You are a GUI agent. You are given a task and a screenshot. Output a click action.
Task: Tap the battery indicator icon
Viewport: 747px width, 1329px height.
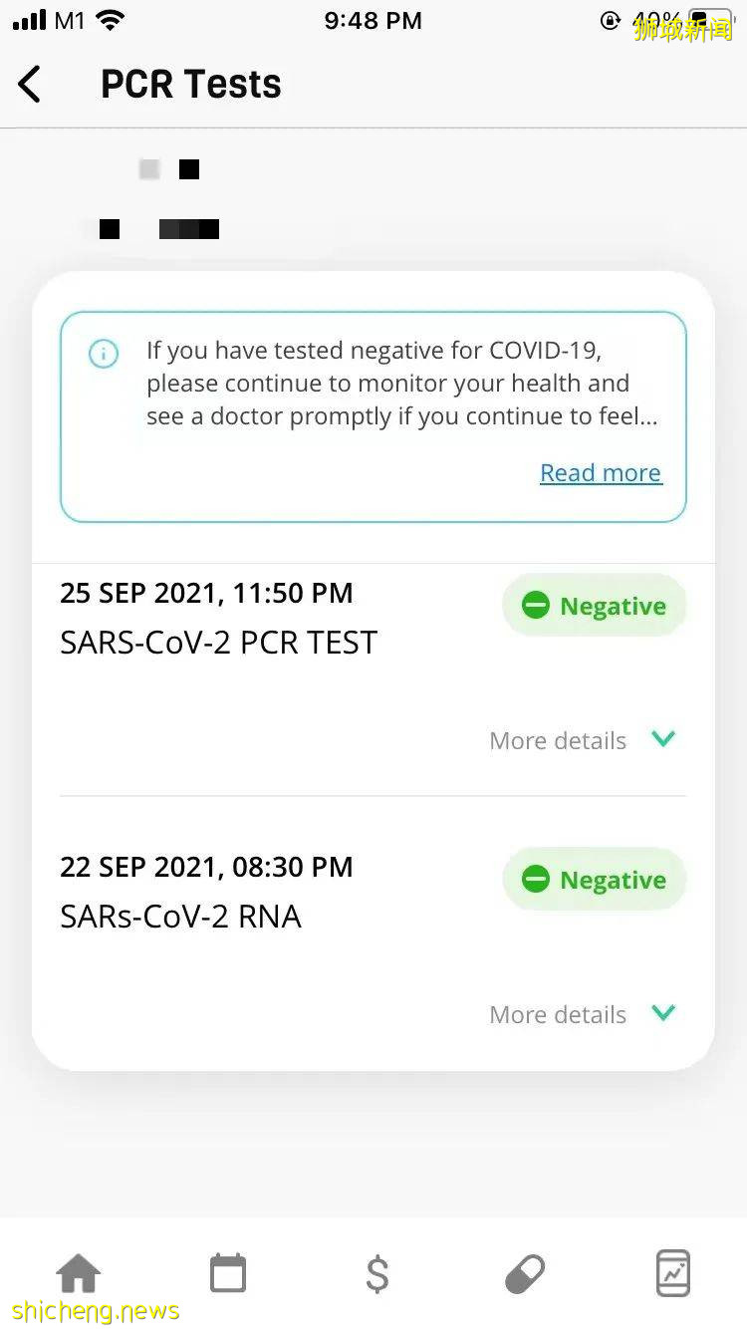click(x=709, y=21)
